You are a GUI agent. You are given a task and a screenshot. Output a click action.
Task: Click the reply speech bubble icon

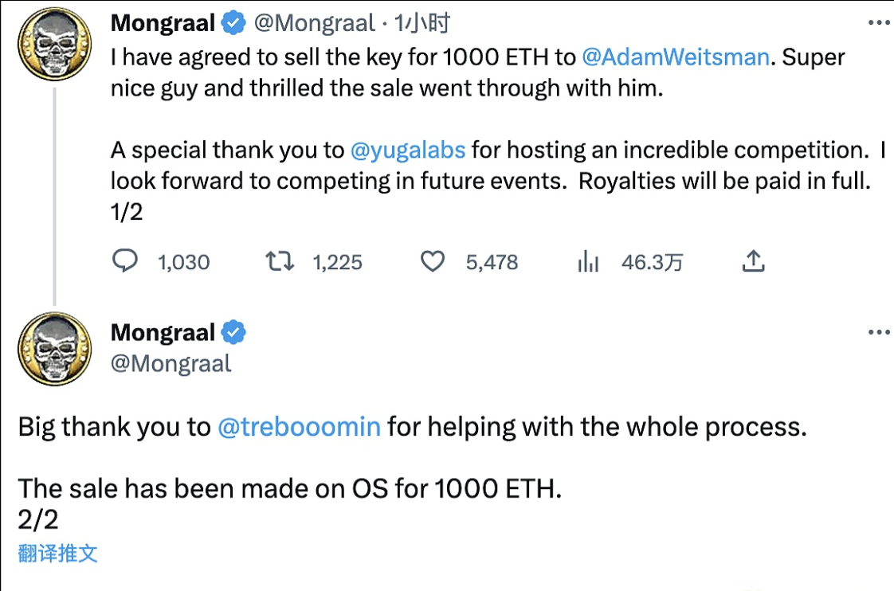pos(124,261)
